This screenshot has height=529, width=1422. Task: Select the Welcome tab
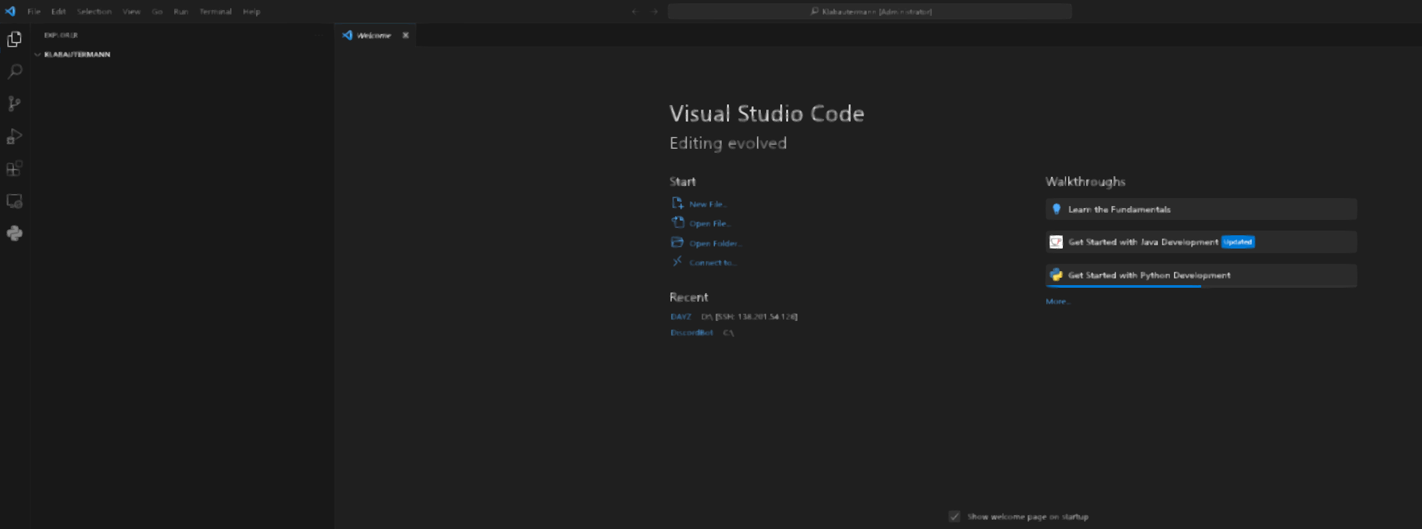click(376, 35)
